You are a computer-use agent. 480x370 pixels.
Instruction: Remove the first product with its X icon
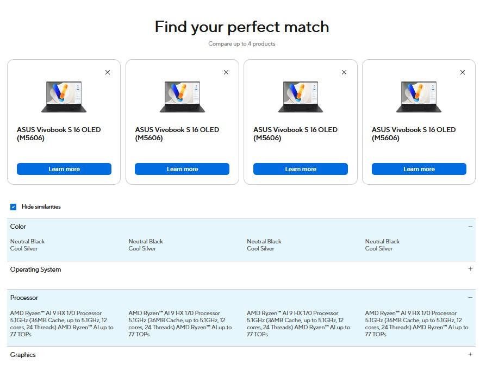click(x=108, y=72)
